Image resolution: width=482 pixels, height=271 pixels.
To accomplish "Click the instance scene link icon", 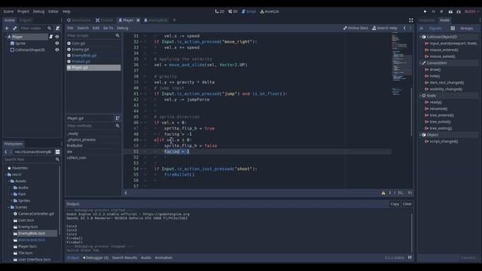I will (14, 29).
